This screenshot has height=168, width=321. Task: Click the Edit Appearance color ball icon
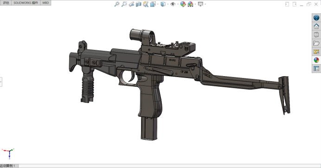[183, 4]
